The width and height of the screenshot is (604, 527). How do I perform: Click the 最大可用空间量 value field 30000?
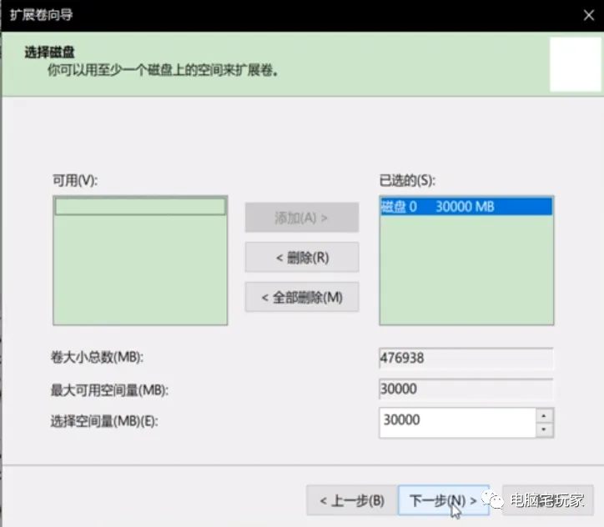[466, 389]
